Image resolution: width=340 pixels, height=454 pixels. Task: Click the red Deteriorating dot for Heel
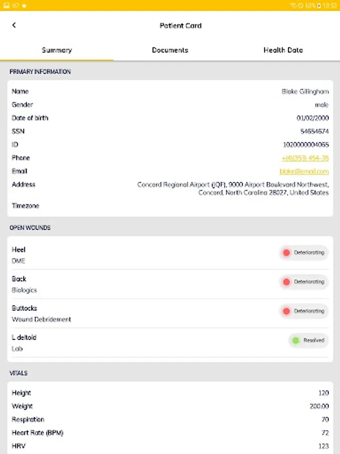tap(286, 253)
